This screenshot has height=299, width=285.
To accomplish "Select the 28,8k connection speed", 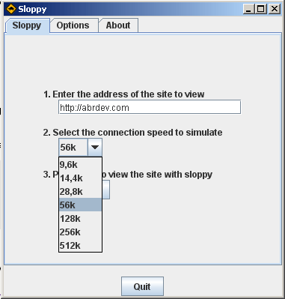I will tap(80, 192).
